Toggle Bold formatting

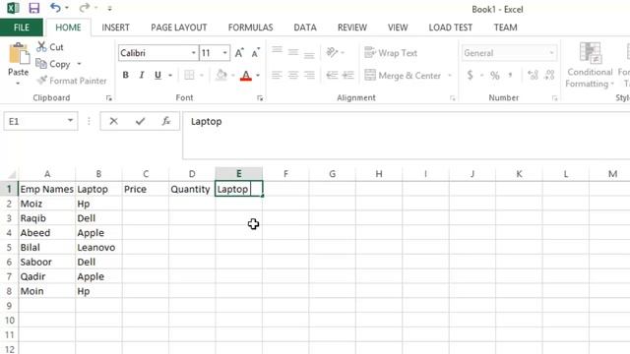tap(125, 75)
